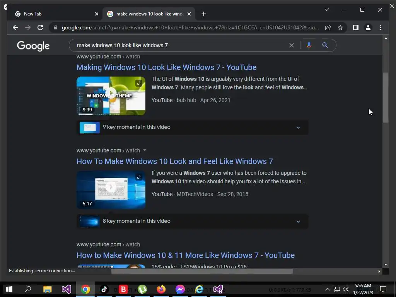Start voice search with the microphone
The width and height of the screenshot is (396, 297).
click(x=309, y=45)
